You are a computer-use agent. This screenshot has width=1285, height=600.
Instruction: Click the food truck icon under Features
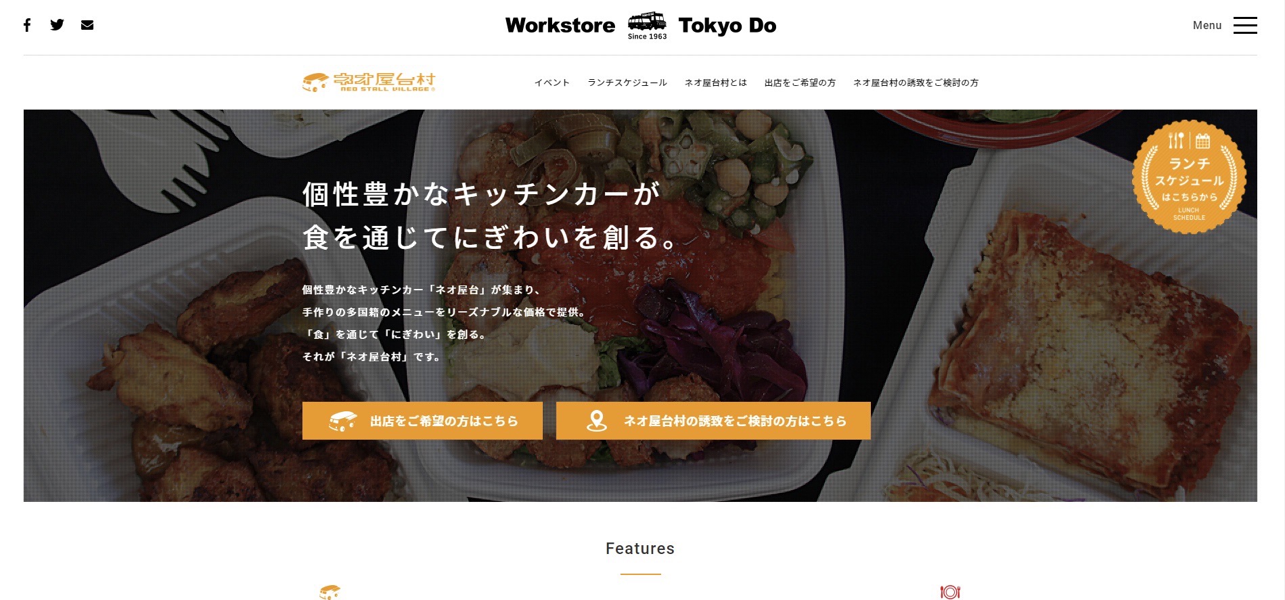coord(330,592)
